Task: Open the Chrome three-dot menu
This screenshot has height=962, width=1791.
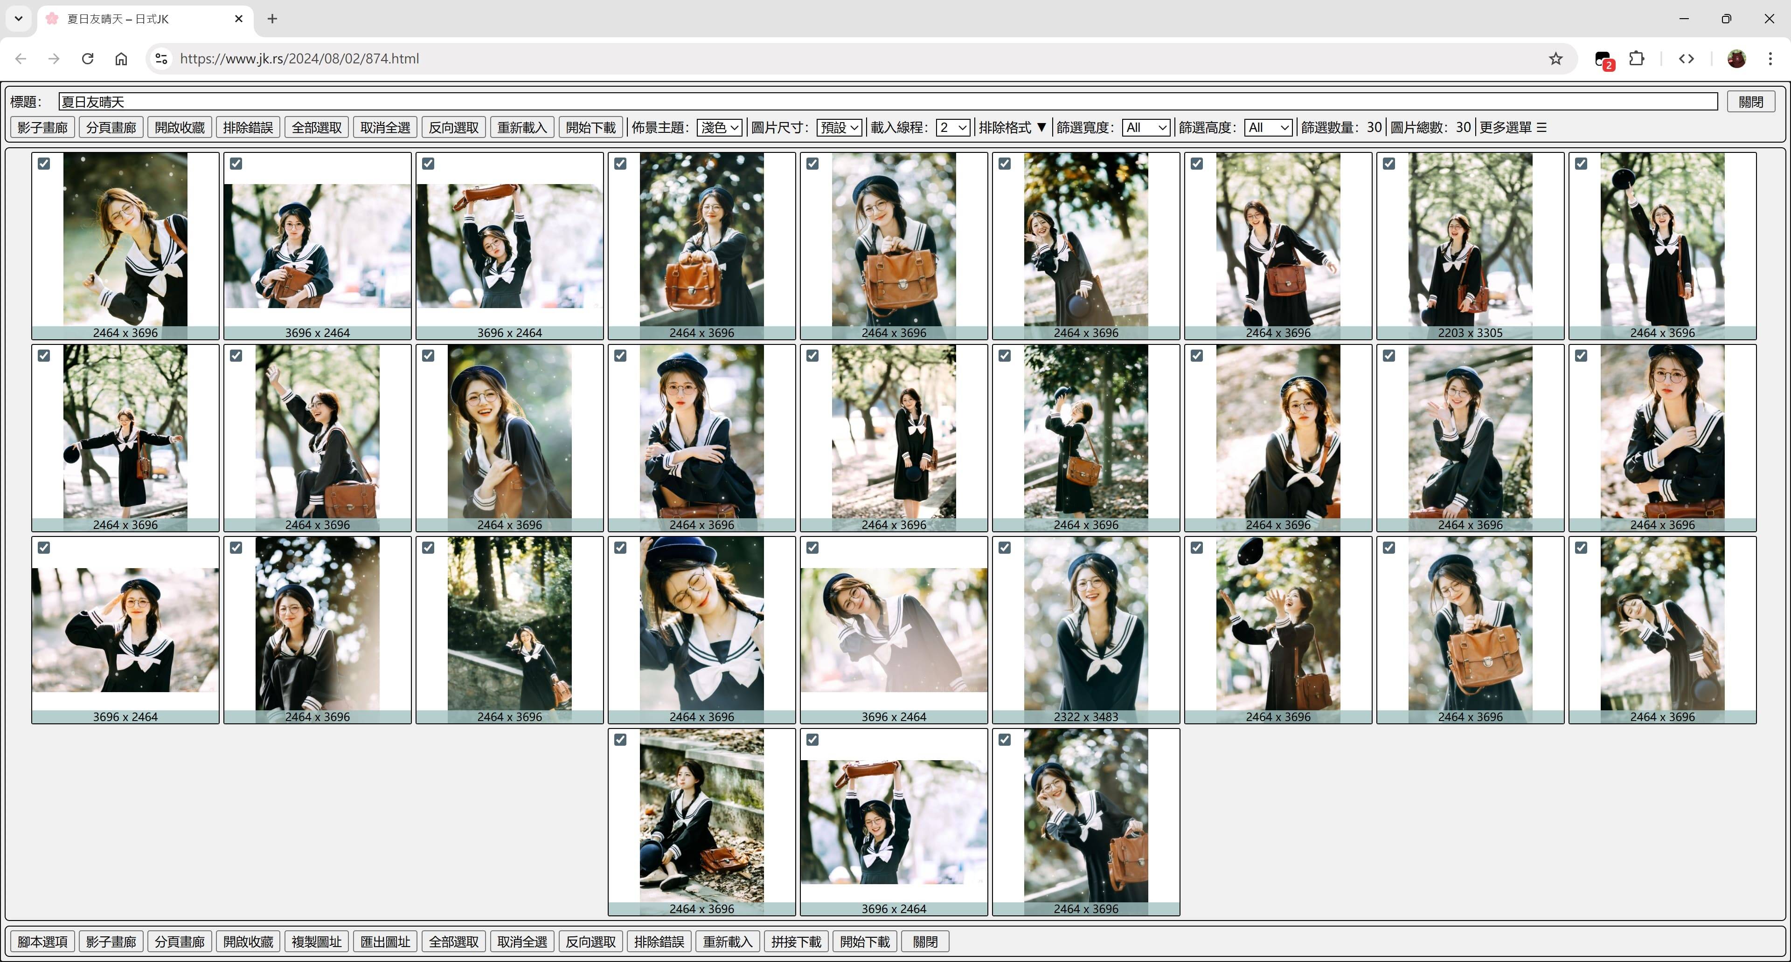Action: tap(1770, 58)
